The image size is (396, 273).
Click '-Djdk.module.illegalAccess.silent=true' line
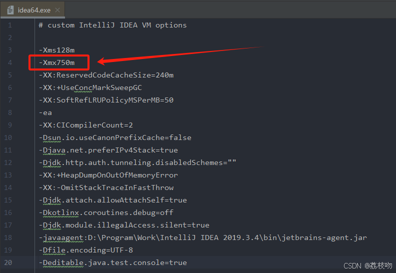[x=124, y=225]
